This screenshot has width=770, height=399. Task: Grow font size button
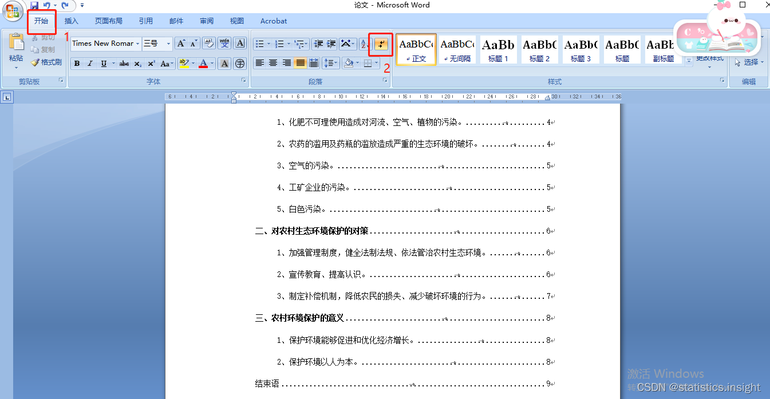pos(181,44)
